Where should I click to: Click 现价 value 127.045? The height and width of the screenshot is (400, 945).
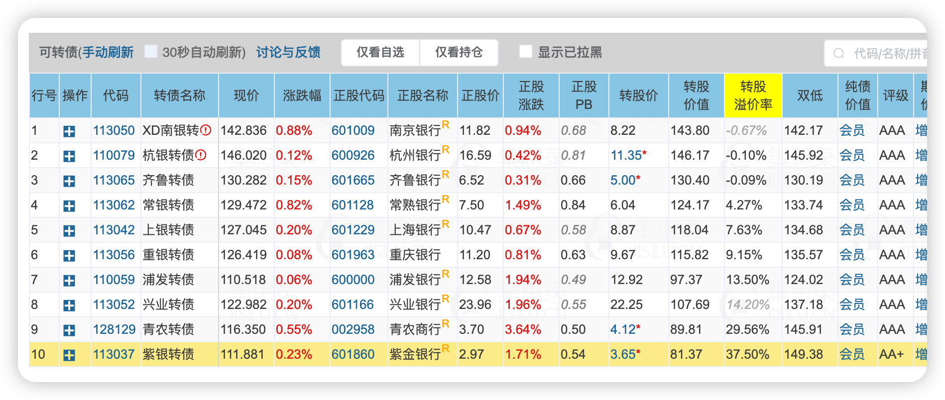click(x=243, y=230)
